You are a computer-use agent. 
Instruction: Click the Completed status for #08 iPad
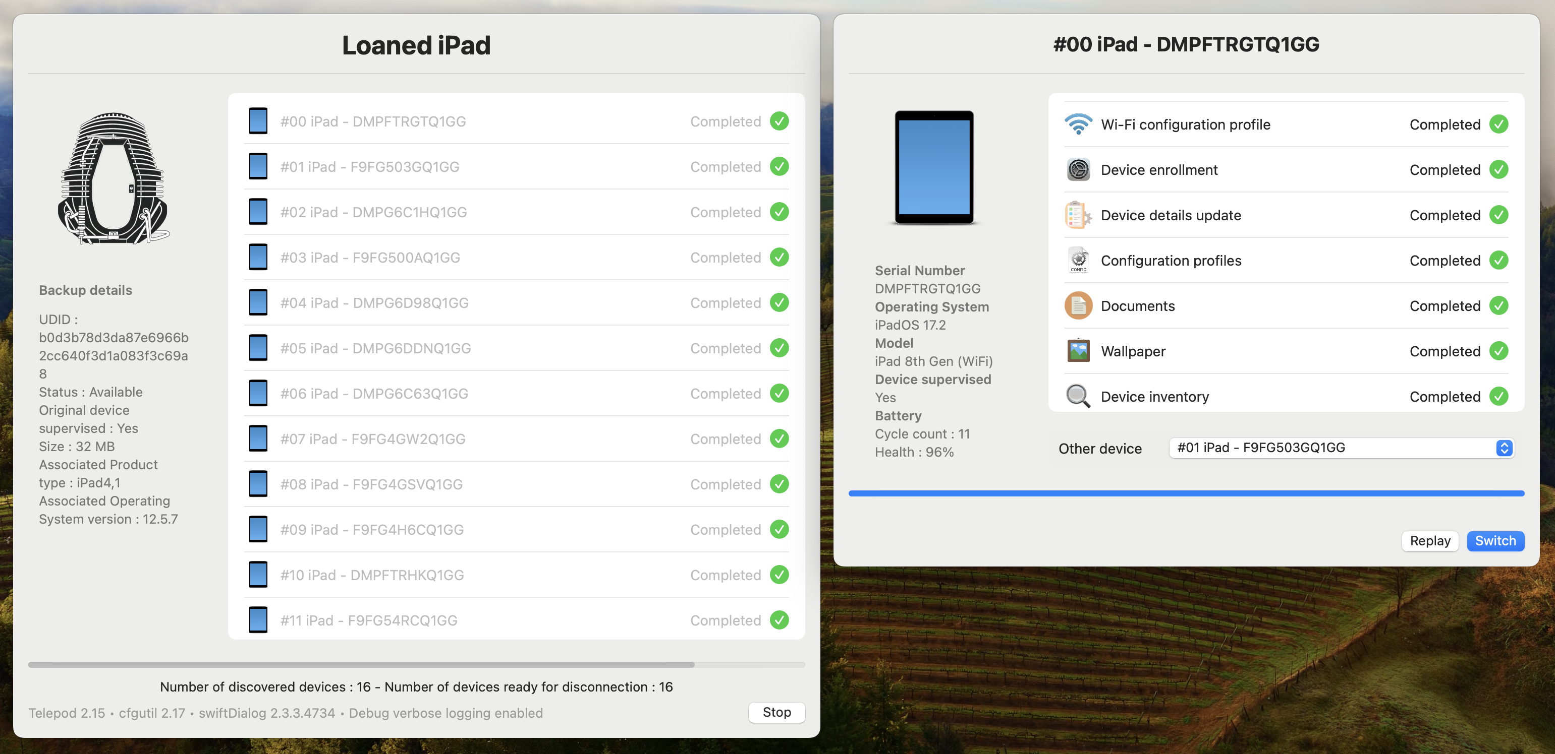[x=726, y=484]
